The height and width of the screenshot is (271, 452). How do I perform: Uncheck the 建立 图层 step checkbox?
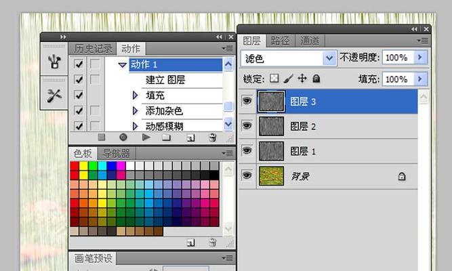point(79,79)
